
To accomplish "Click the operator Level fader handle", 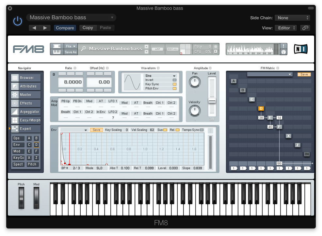I will click(212, 101).
